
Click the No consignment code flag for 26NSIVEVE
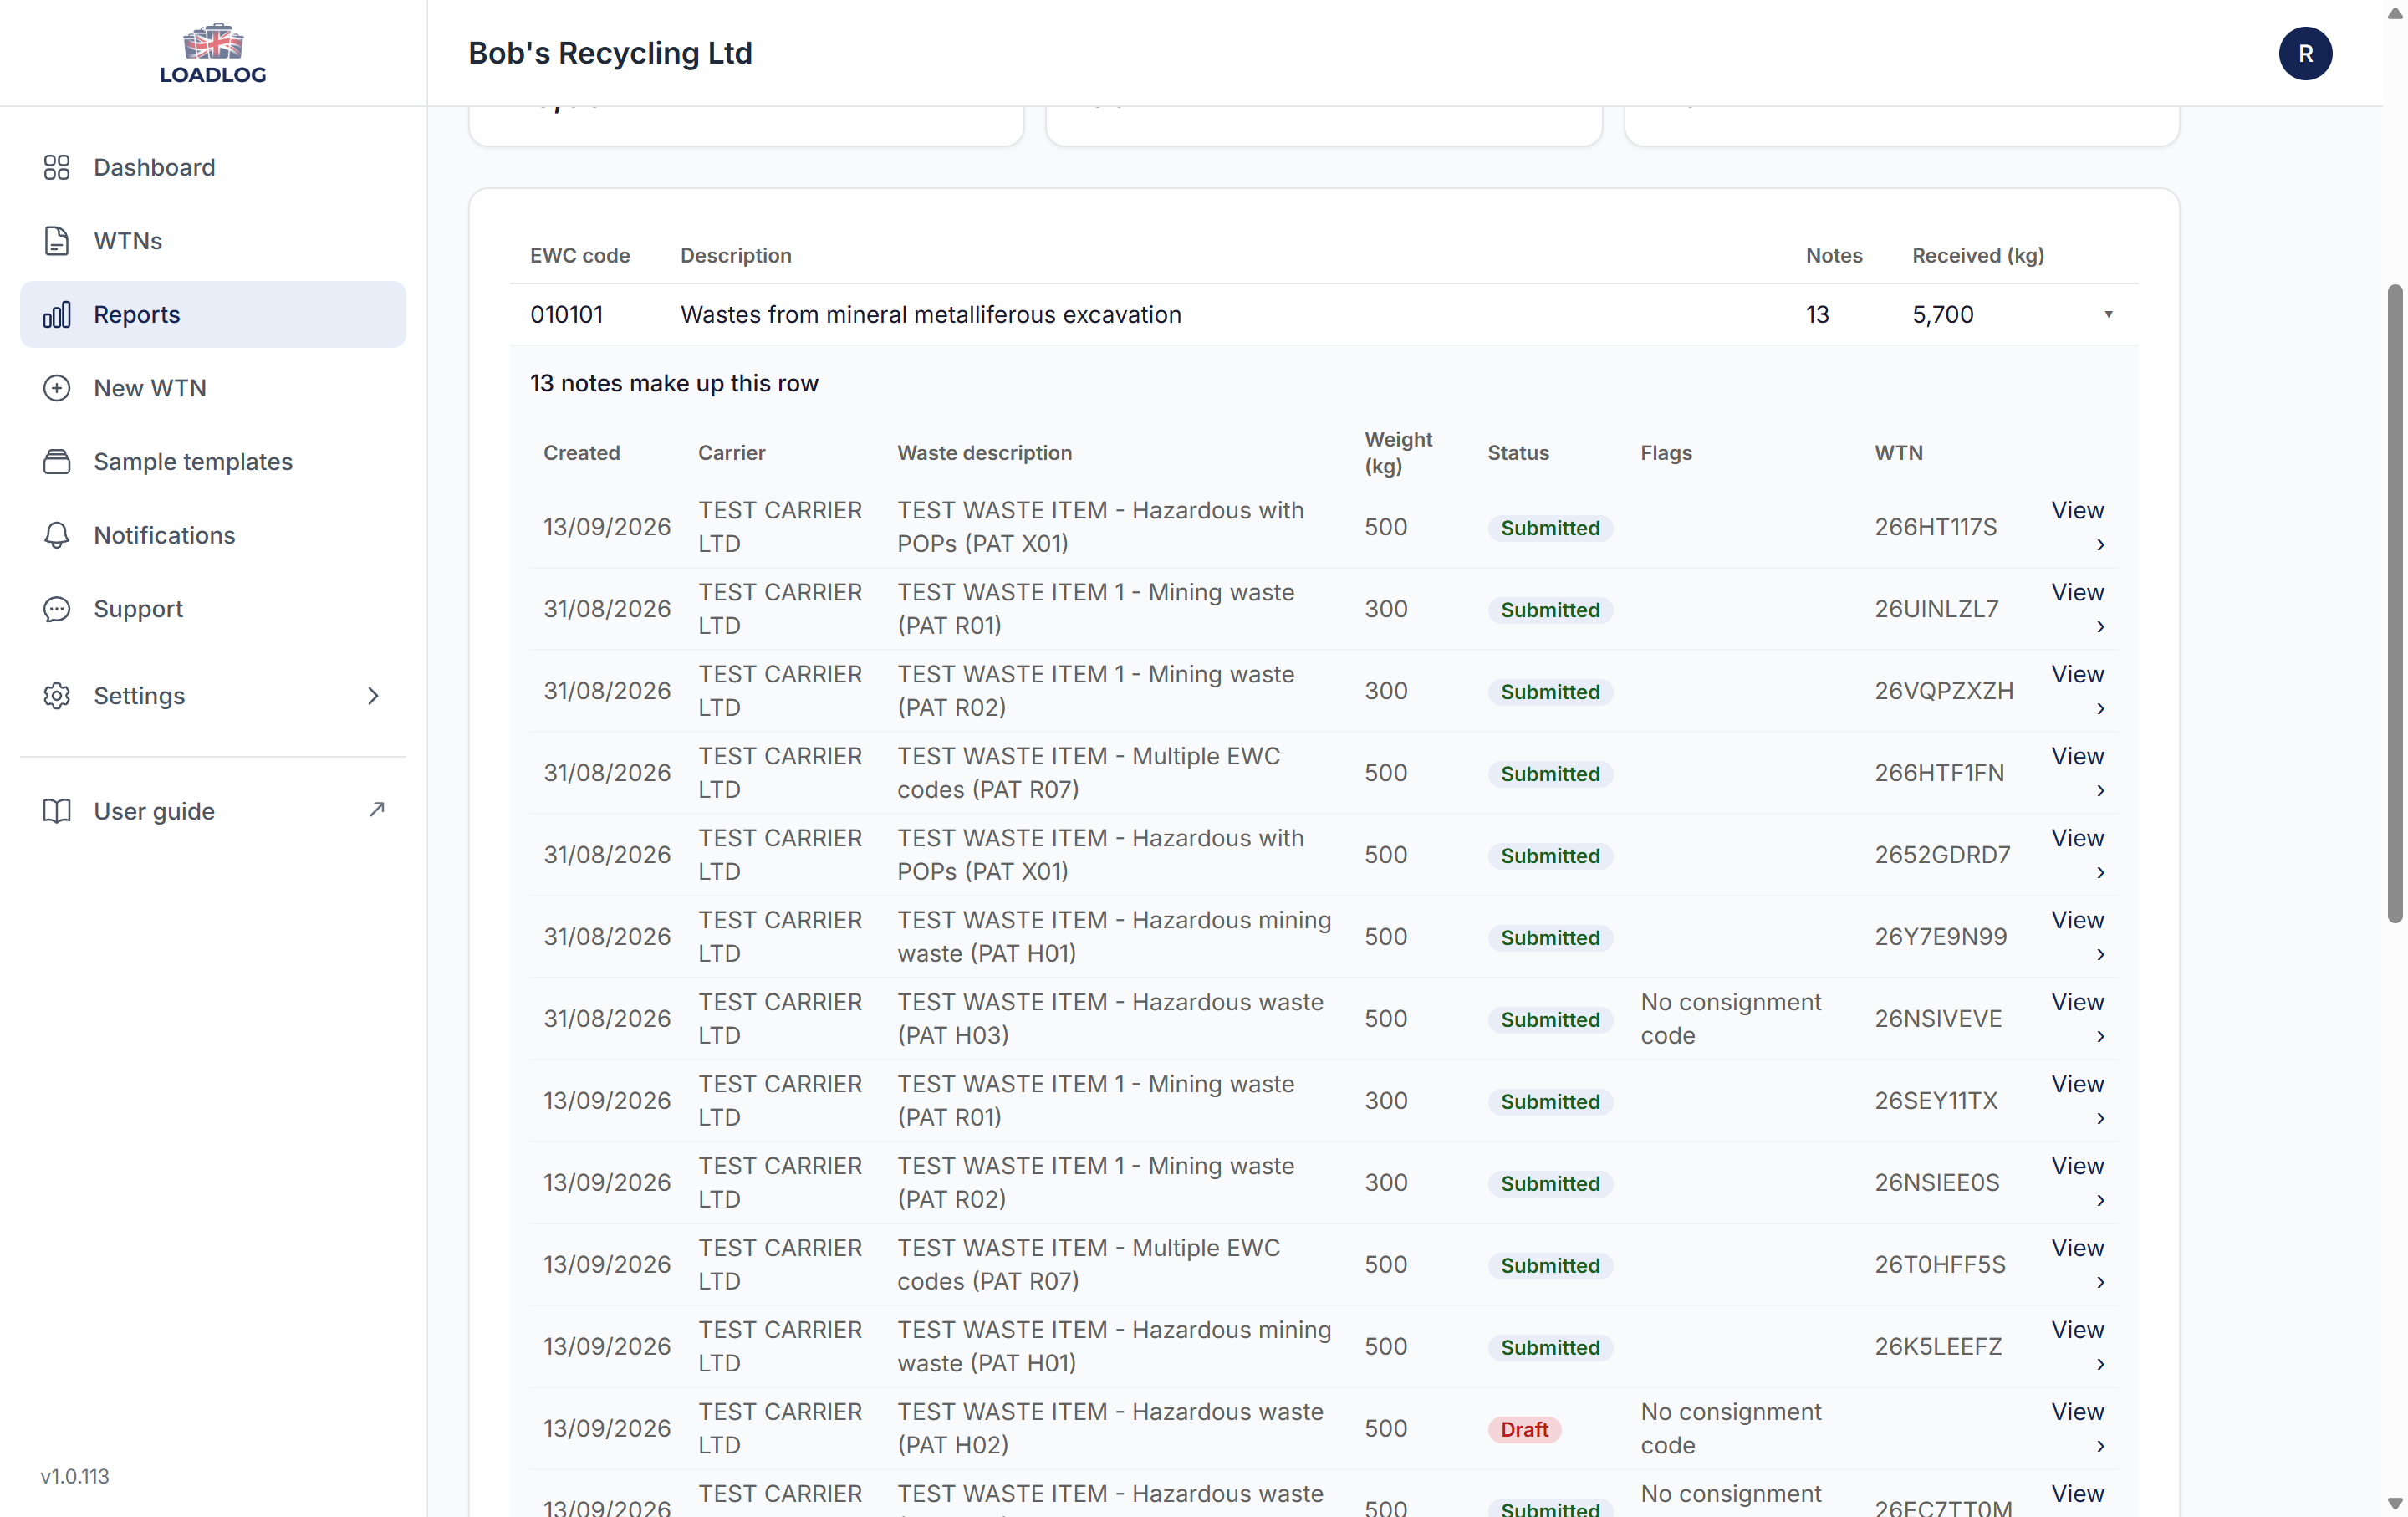1730,1019
